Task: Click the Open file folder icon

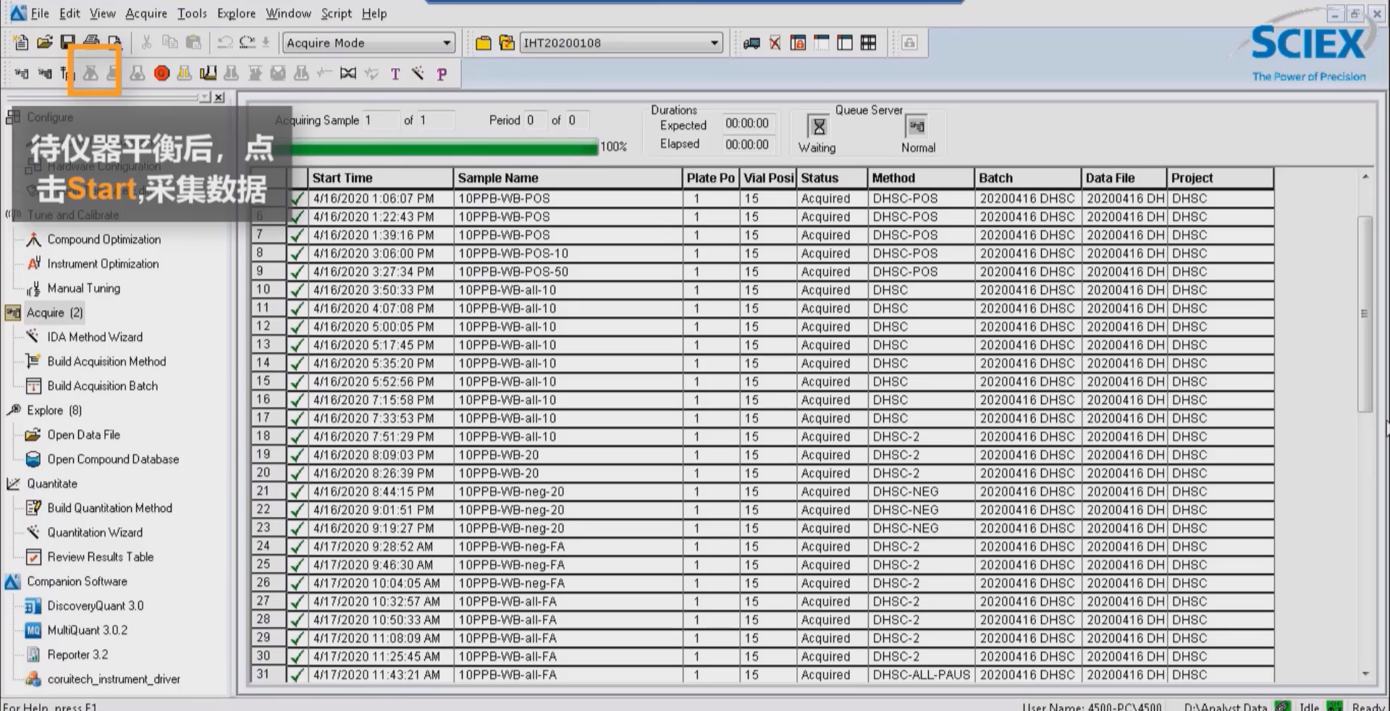Action: click(x=45, y=43)
